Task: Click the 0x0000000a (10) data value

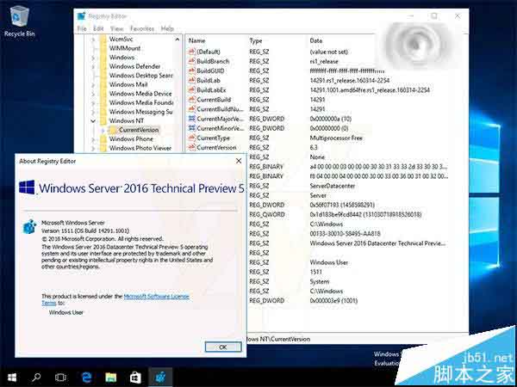Action: [x=331, y=119]
